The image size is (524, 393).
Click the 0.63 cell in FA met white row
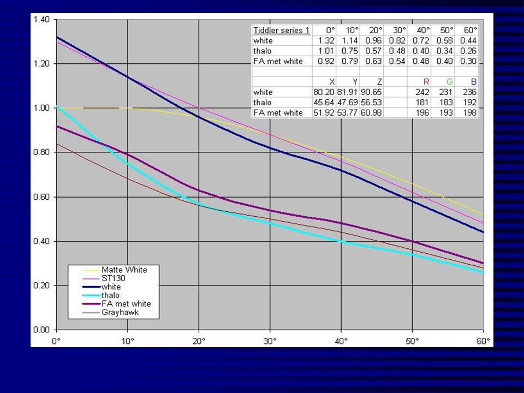point(373,61)
